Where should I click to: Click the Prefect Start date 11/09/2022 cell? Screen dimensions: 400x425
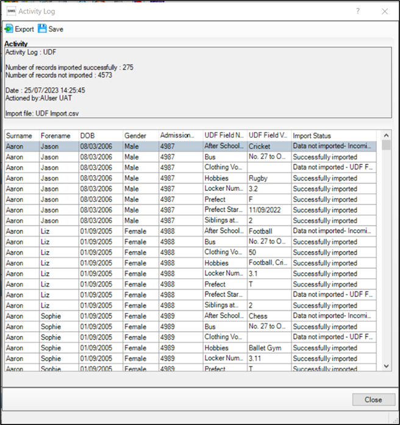(267, 210)
